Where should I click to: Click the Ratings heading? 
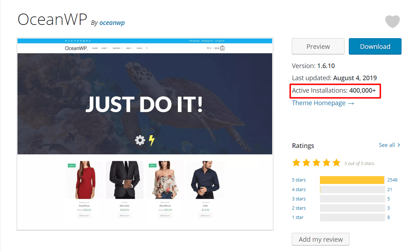click(x=303, y=145)
